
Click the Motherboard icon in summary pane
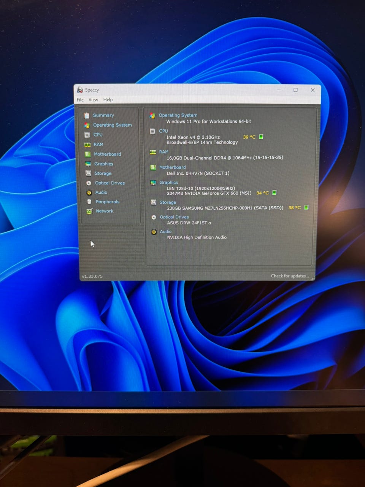[153, 167]
